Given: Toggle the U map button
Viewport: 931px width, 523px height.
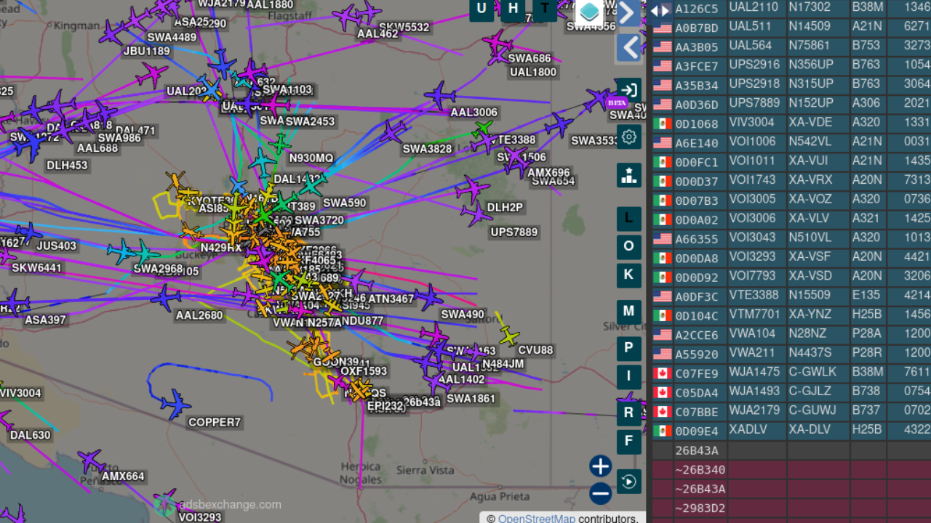Looking at the screenshot, I should 482,9.
